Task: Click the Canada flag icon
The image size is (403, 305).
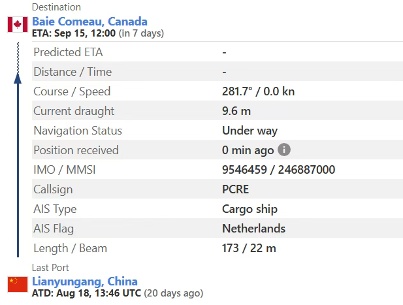Action: pyautogui.click(x=17, y=25)
